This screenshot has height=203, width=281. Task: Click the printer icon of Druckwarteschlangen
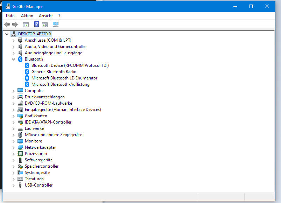click(20, 97)
